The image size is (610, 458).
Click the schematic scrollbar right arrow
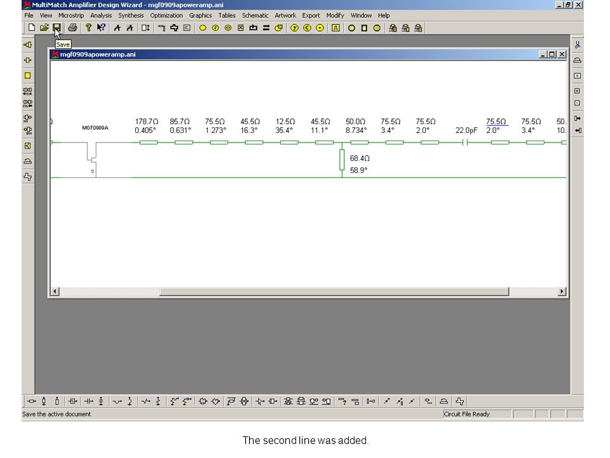pos(562,291)
